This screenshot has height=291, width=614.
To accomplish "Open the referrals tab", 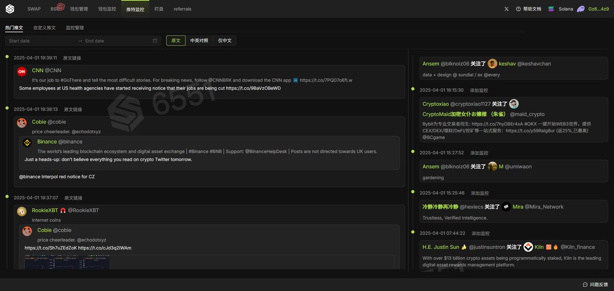I will pos(183,9).
